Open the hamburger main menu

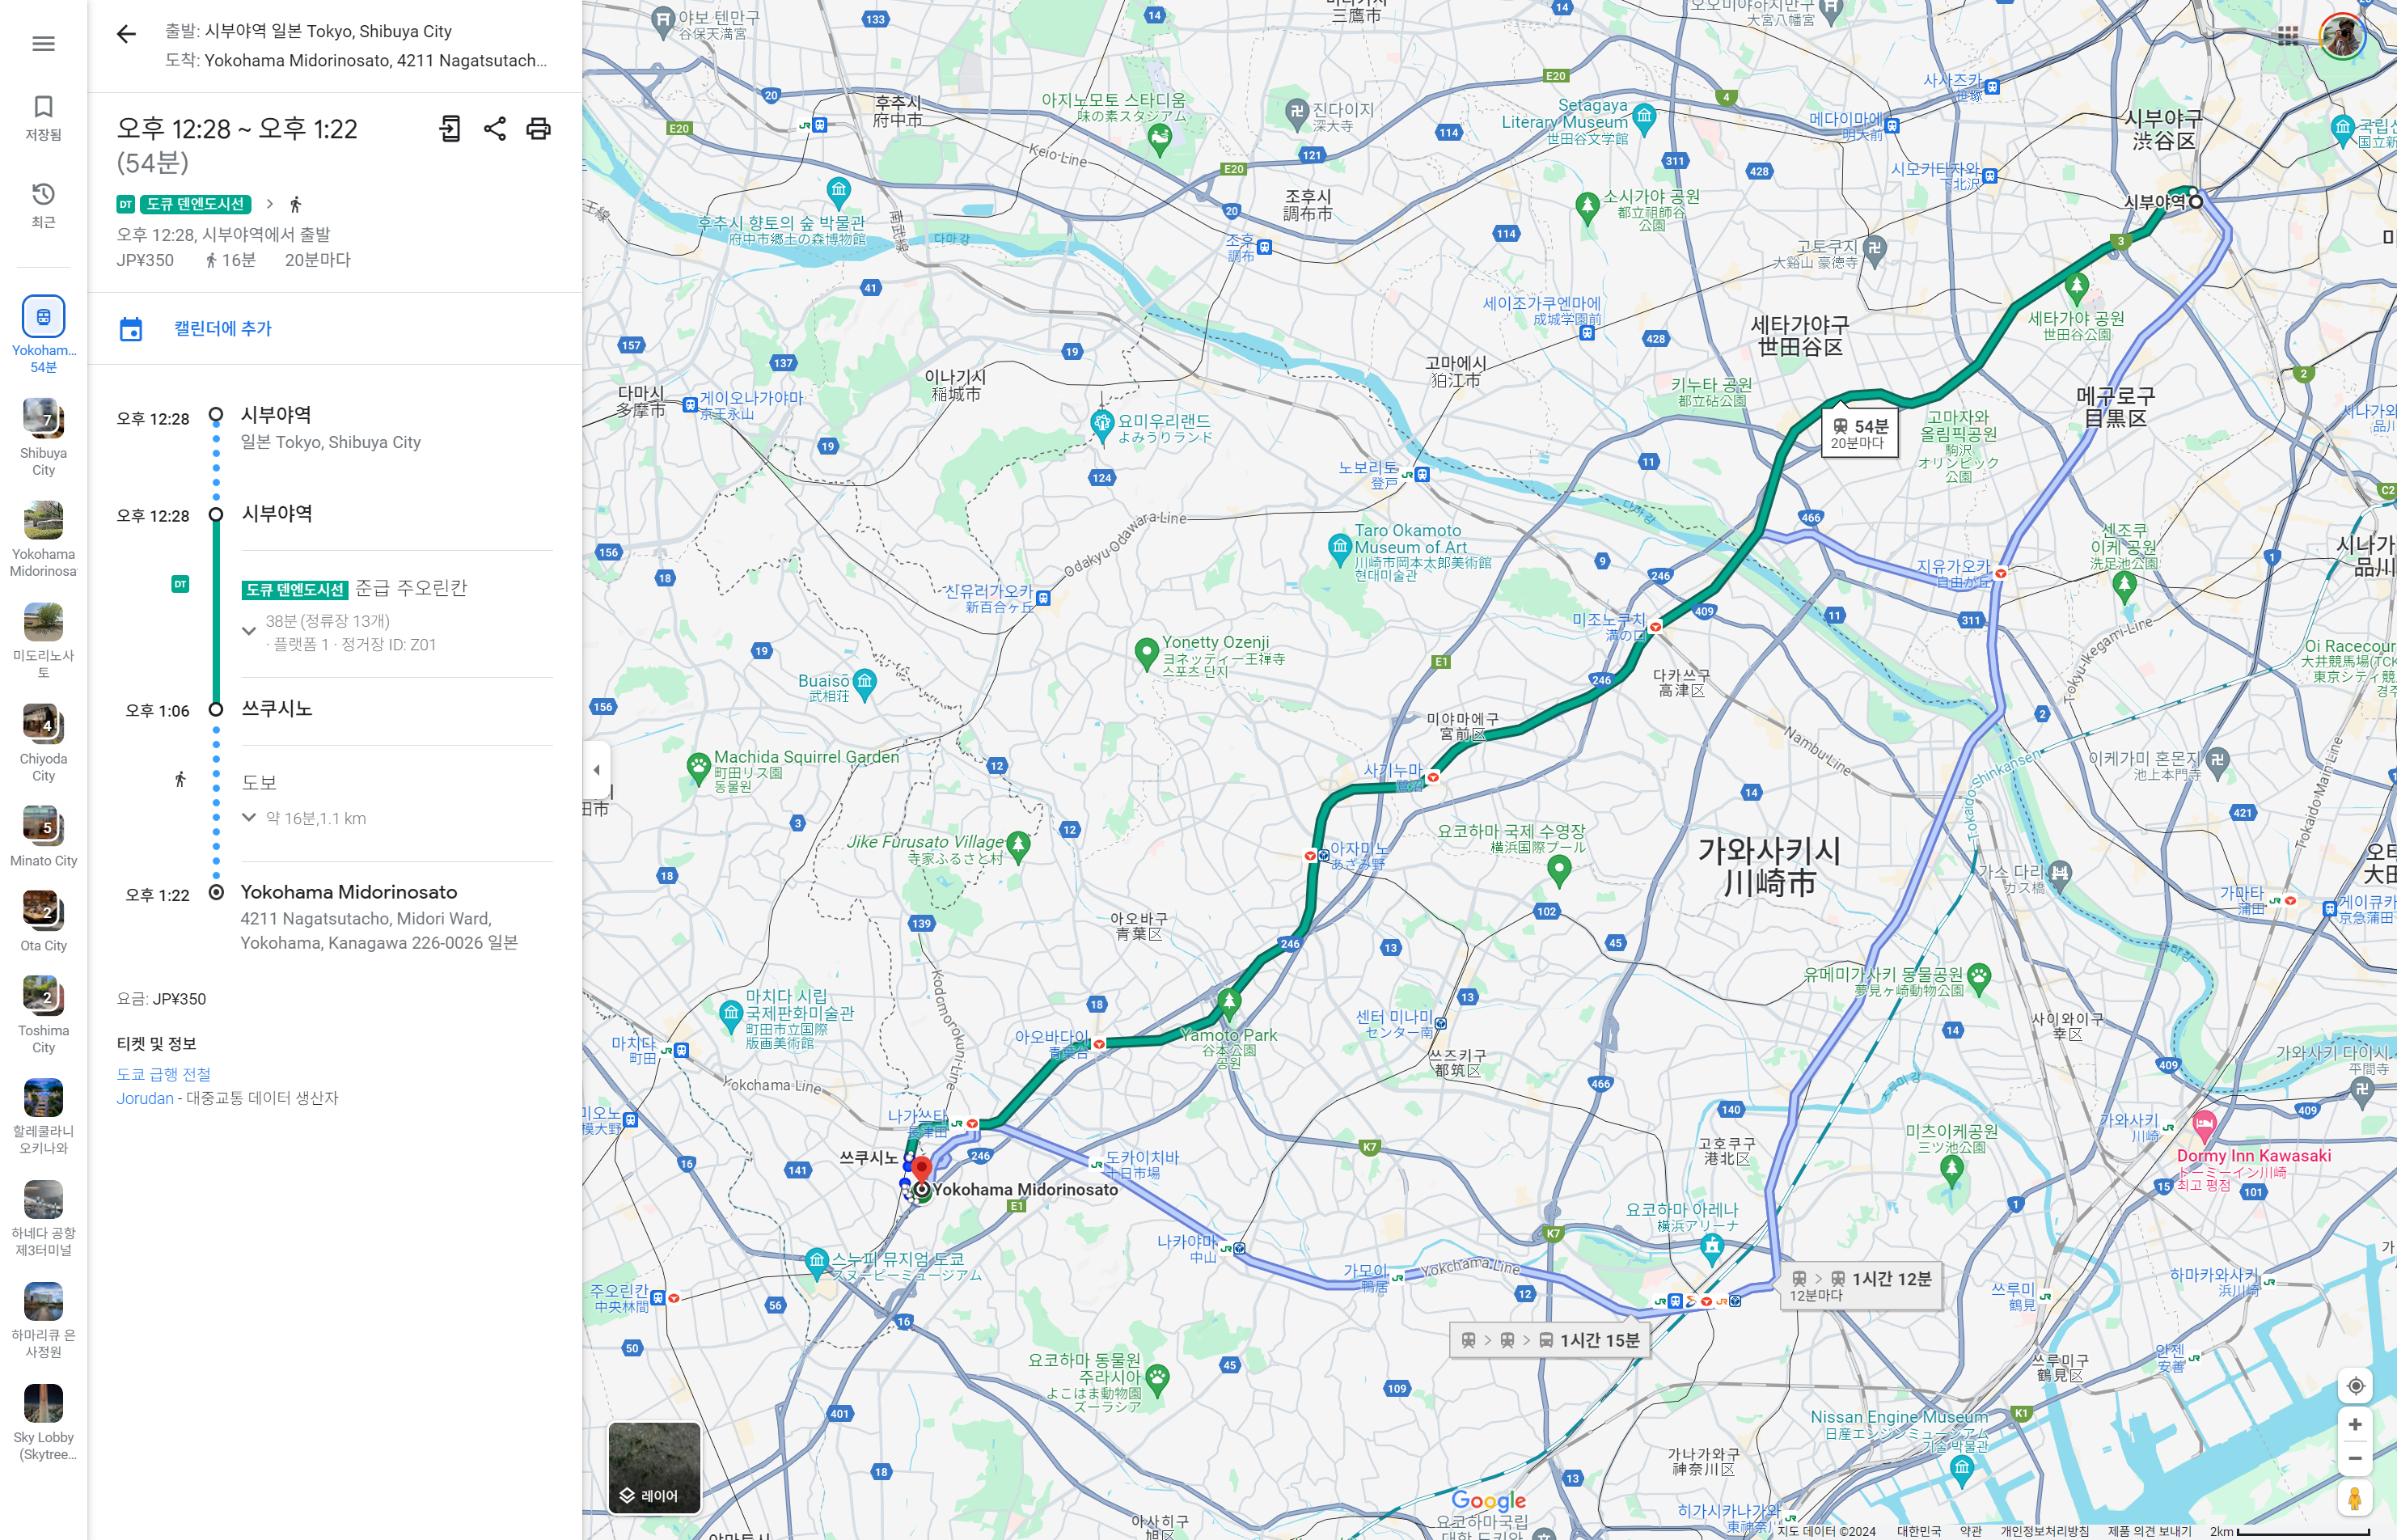coord(43,44)
